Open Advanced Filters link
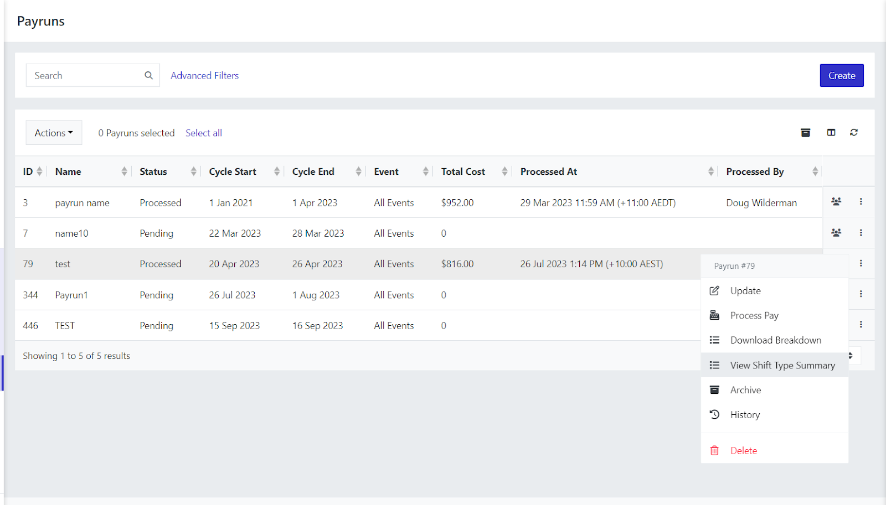 (x=204, y=76)
